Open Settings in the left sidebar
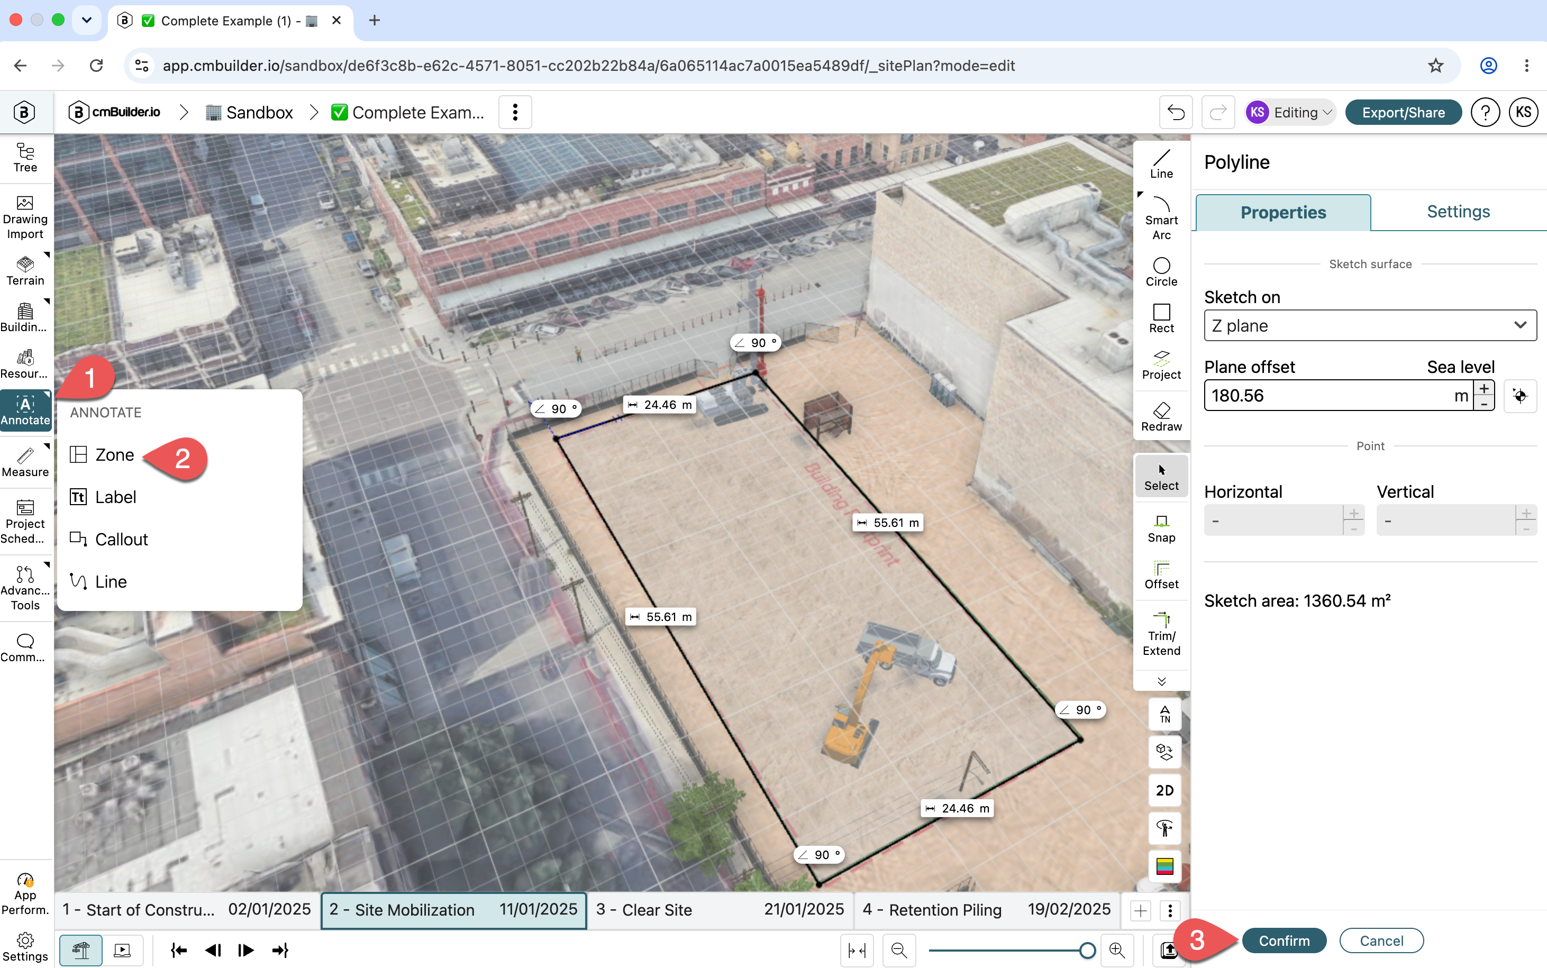The width and height of the screenshot is (1547, 968). pos(25,947)
